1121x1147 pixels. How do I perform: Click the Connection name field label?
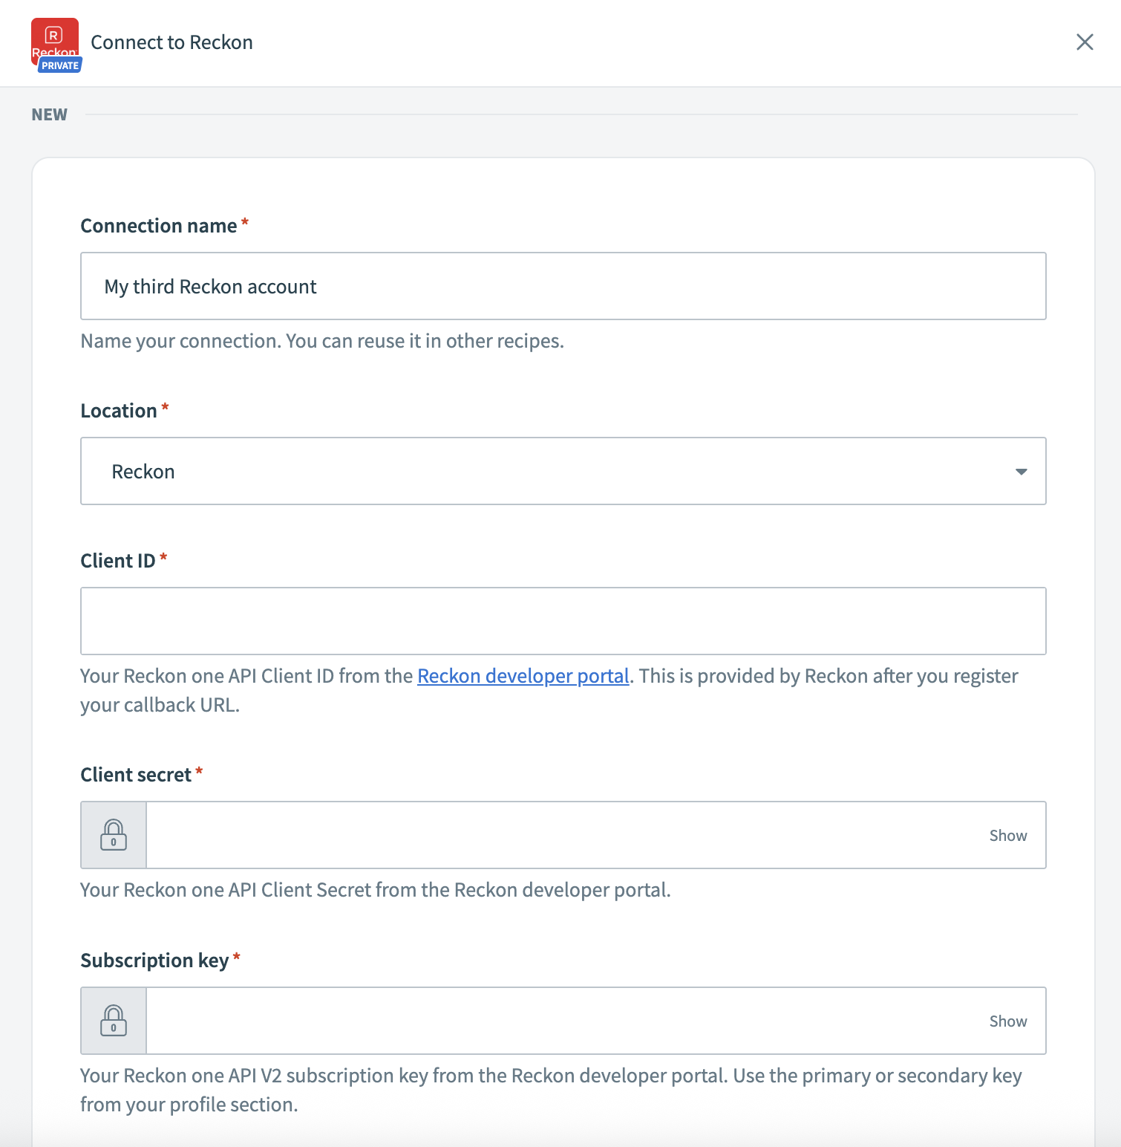[x=158, y=226]
